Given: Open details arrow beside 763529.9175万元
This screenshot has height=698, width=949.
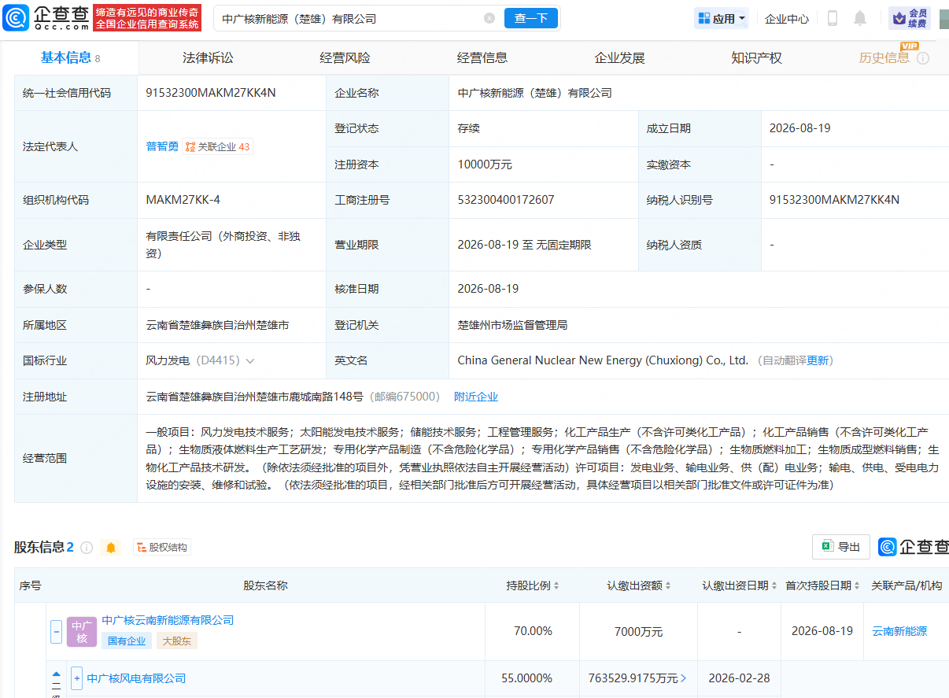Looking at the screenshot, I should (683, 678).
